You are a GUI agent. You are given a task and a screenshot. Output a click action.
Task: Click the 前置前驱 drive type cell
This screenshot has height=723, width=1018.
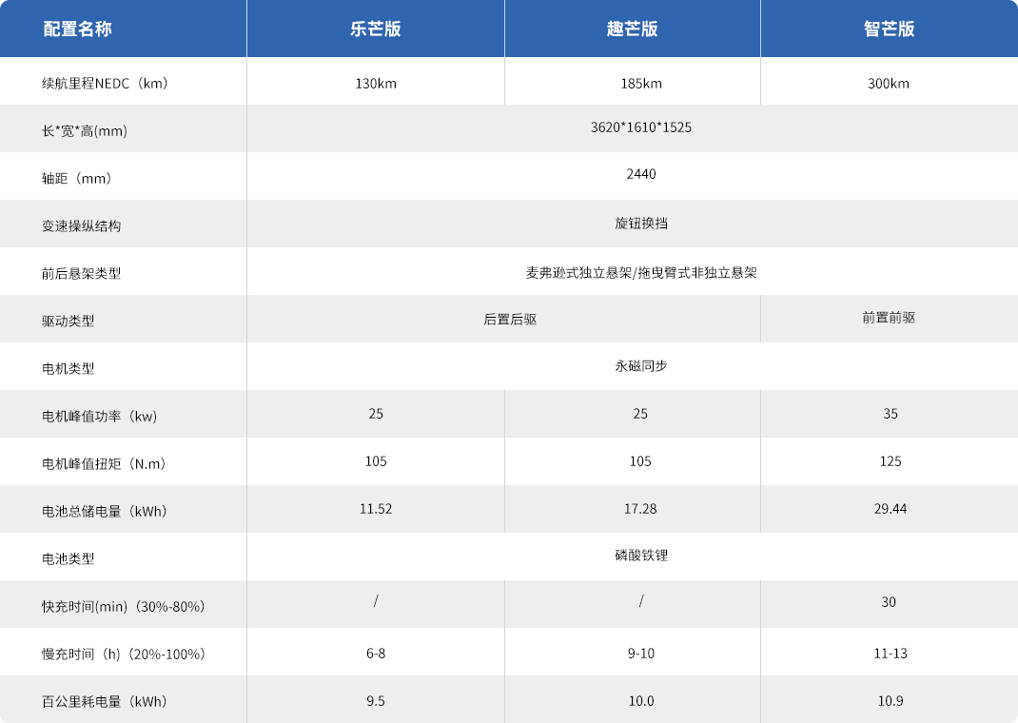(889, 318)
